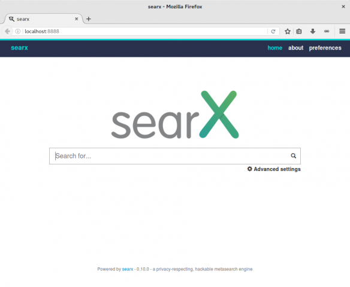Show site information icon in address bar

[x=17, y=32]
